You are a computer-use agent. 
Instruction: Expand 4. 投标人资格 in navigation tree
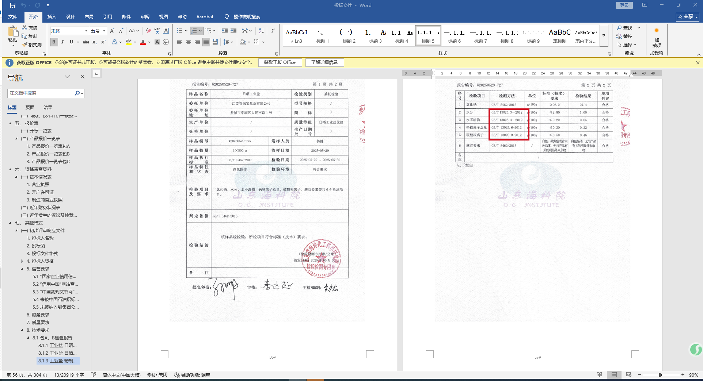pos(22,261)
